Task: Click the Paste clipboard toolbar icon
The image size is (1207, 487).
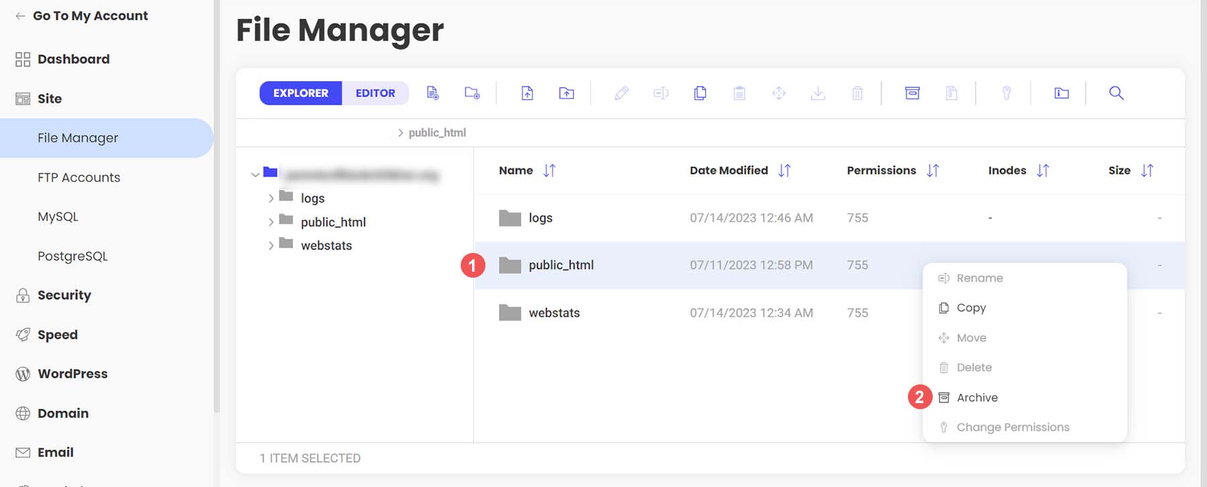Action: click(739, 93)
